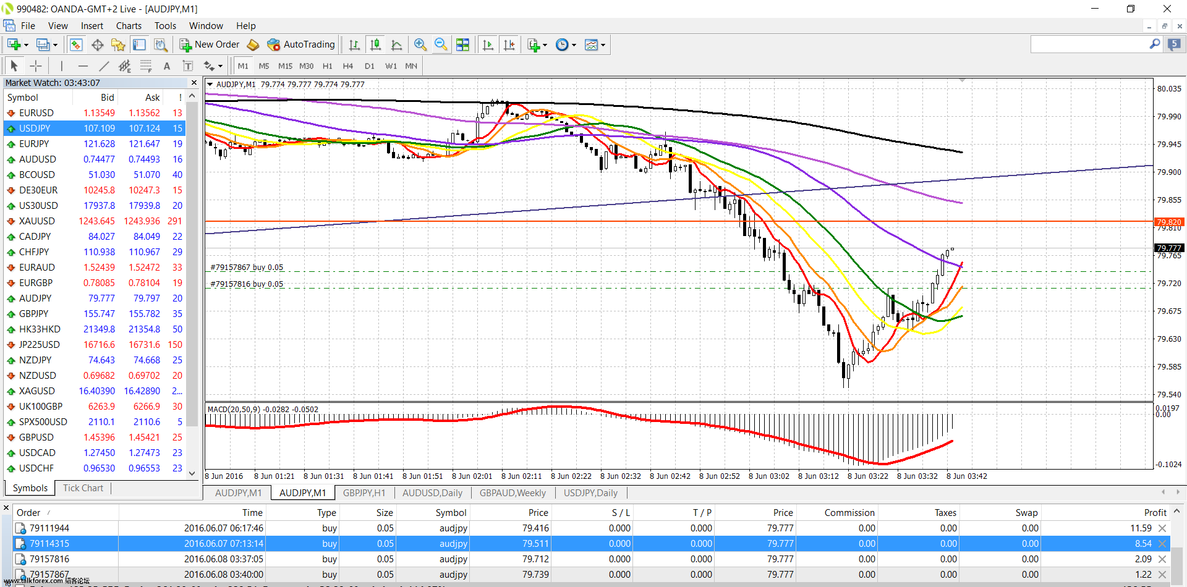
Task: Expand the Arrows objects dropdown
Action: pyautogui.click(x=220, y=65)
